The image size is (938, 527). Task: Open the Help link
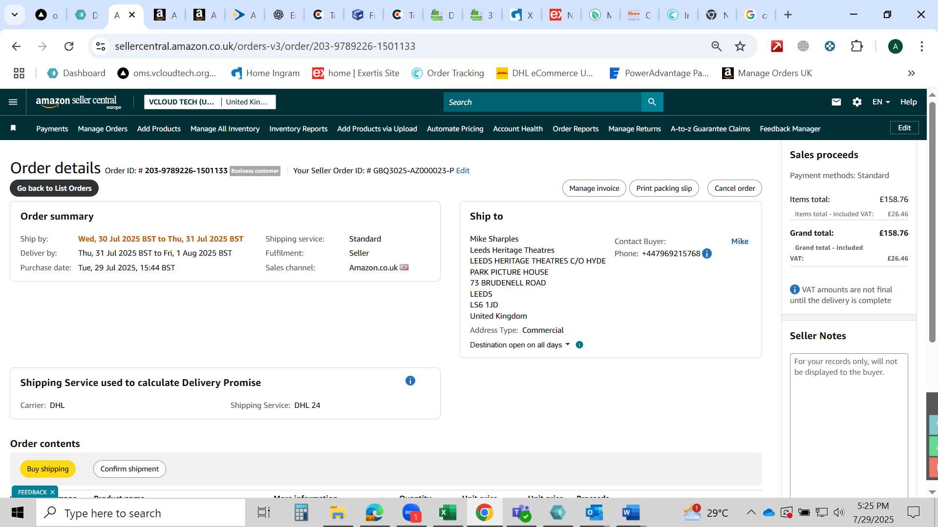[909, 102]
